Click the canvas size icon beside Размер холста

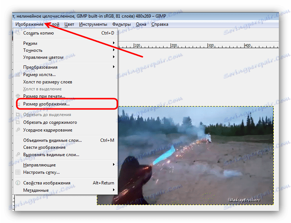tap(18, 75)
